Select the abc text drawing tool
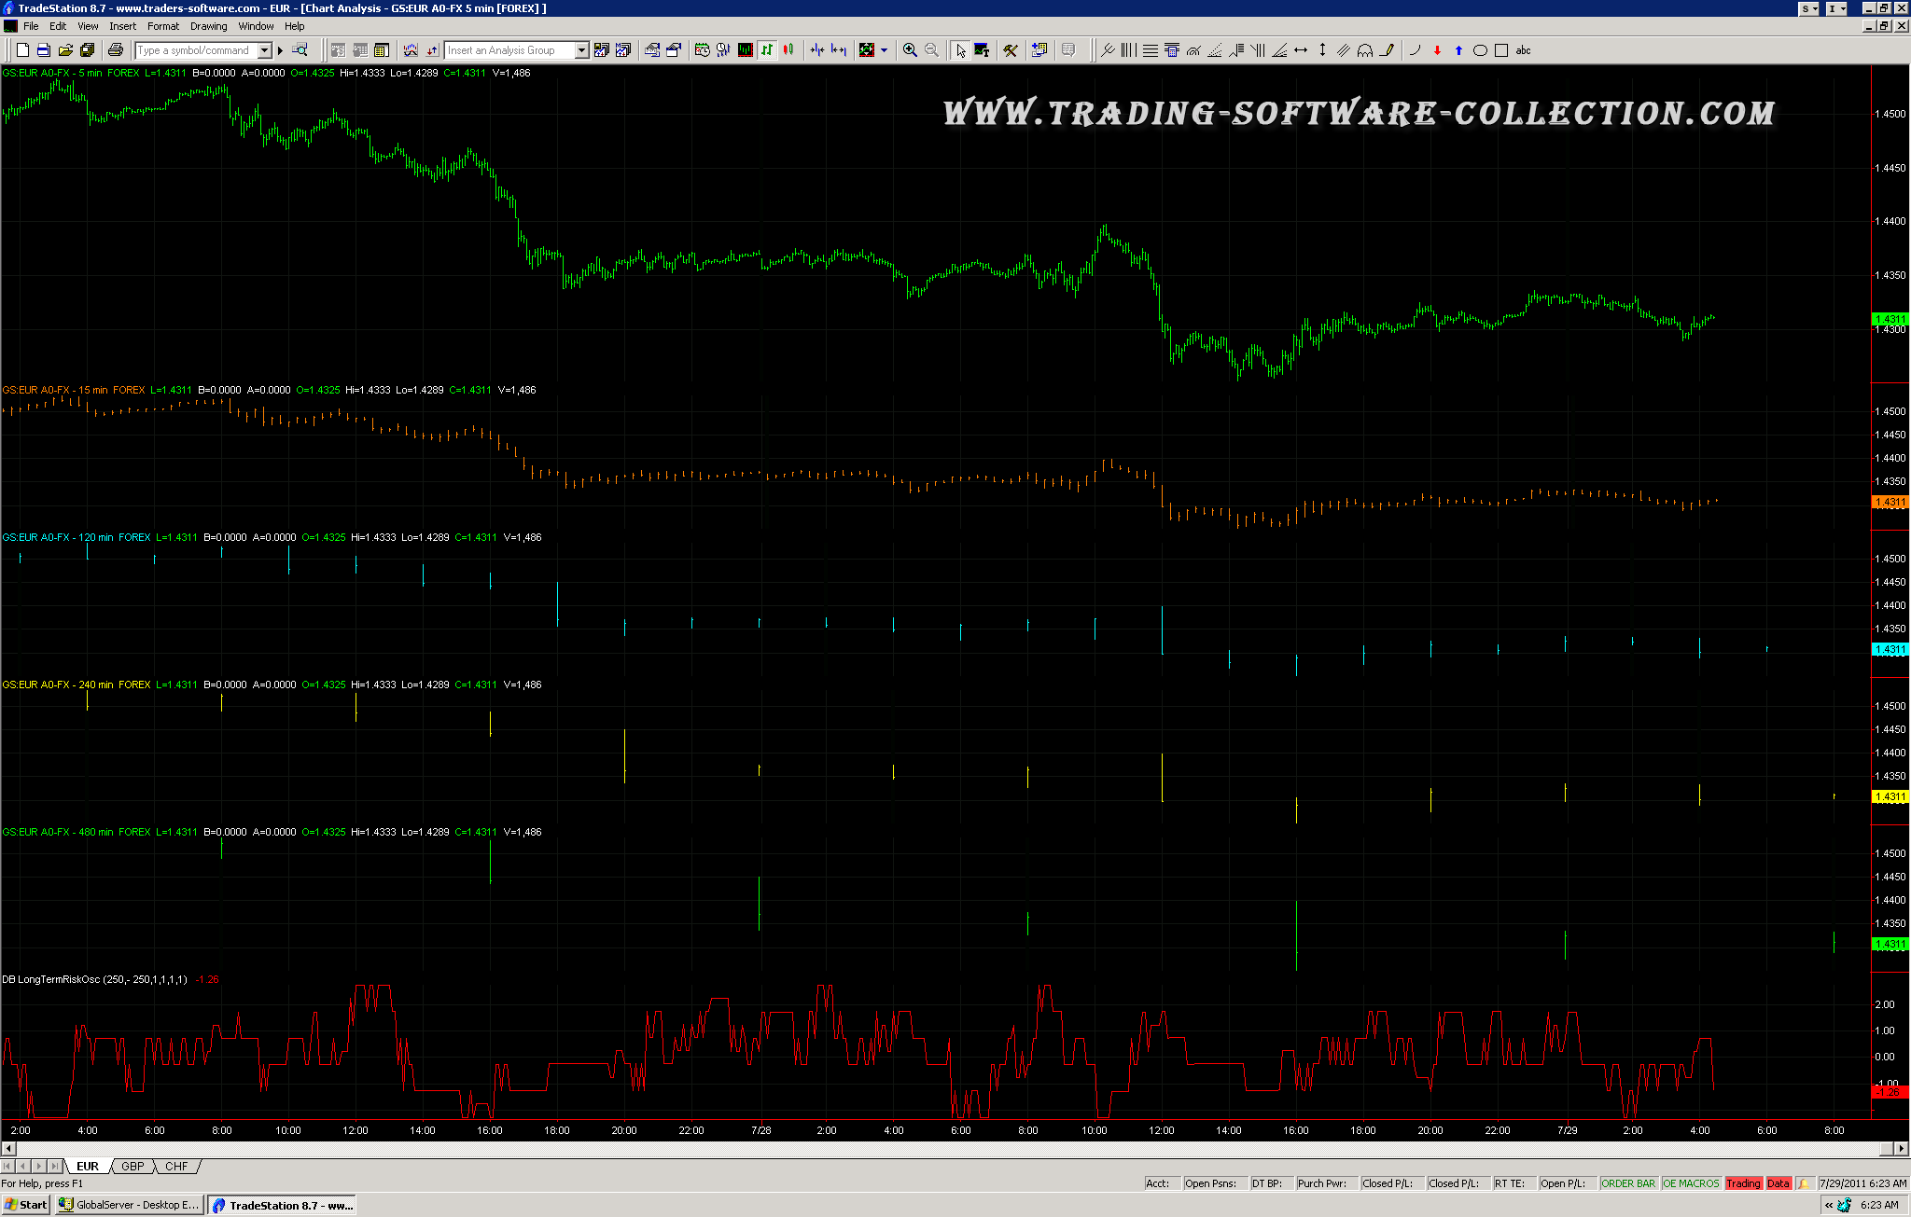 1523,50
